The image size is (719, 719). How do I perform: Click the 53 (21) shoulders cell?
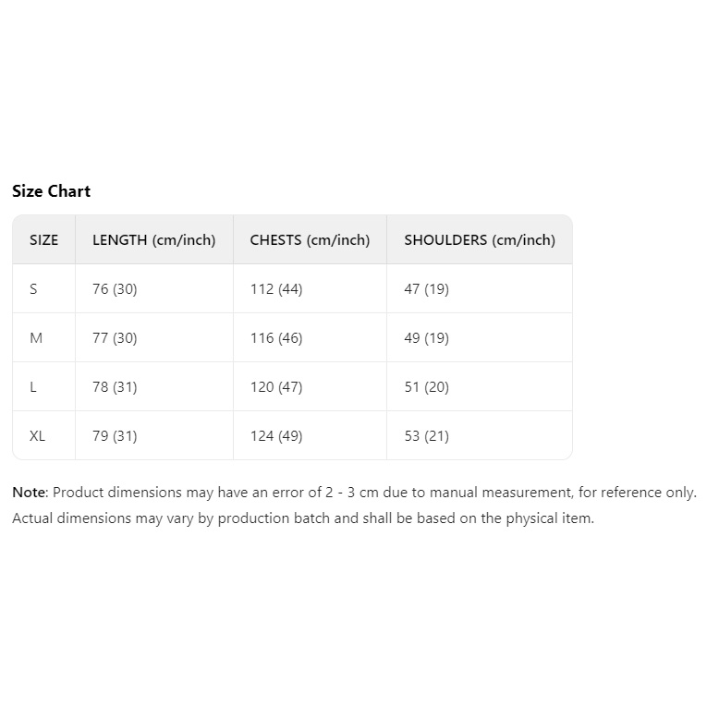coord(426,436)
